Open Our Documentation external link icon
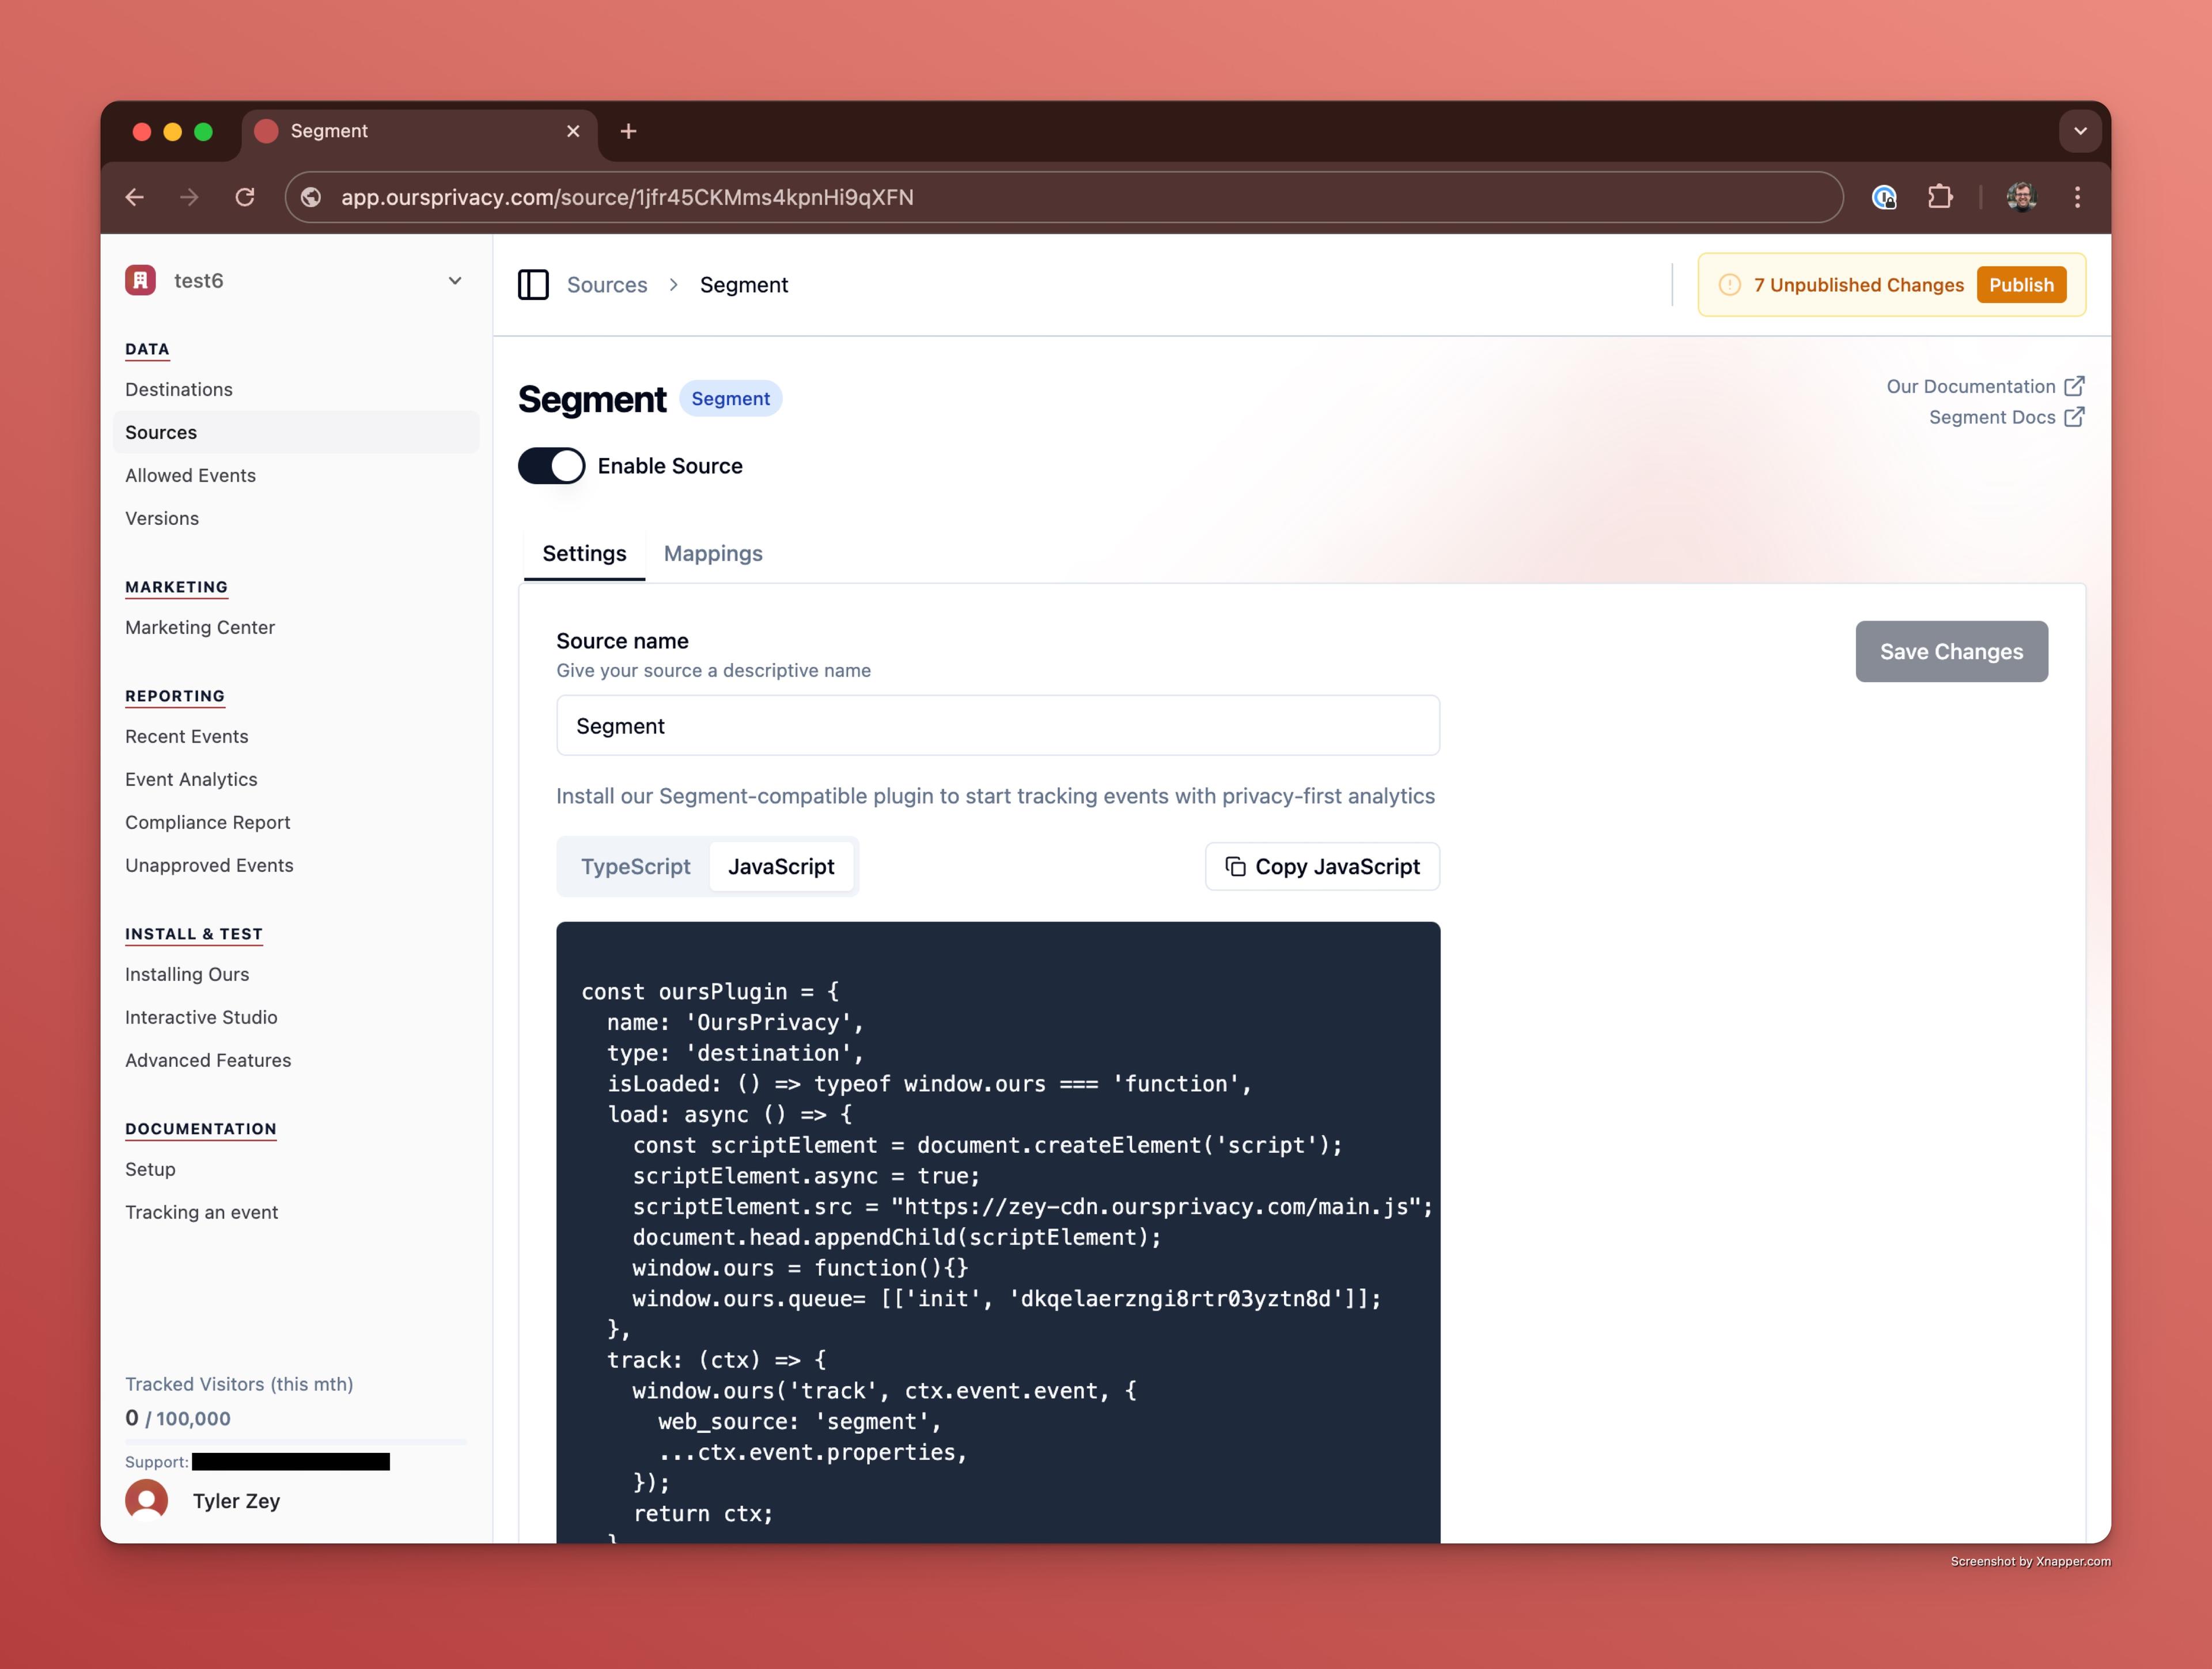 tap(2075, 386)
